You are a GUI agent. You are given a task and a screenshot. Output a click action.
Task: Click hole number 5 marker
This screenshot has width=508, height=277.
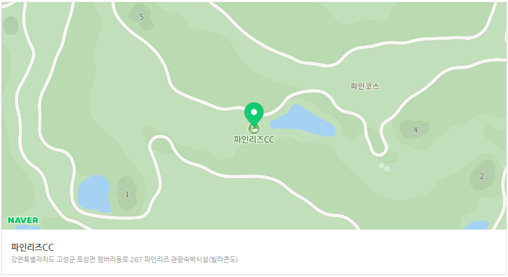(x=142, y=17)
